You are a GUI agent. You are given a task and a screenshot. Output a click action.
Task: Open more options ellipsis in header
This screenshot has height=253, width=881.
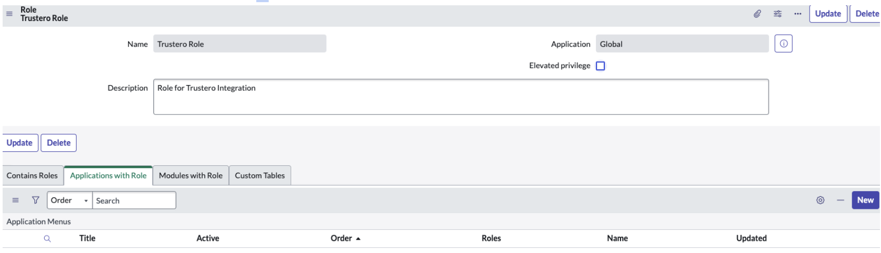[x=798, y=14]
